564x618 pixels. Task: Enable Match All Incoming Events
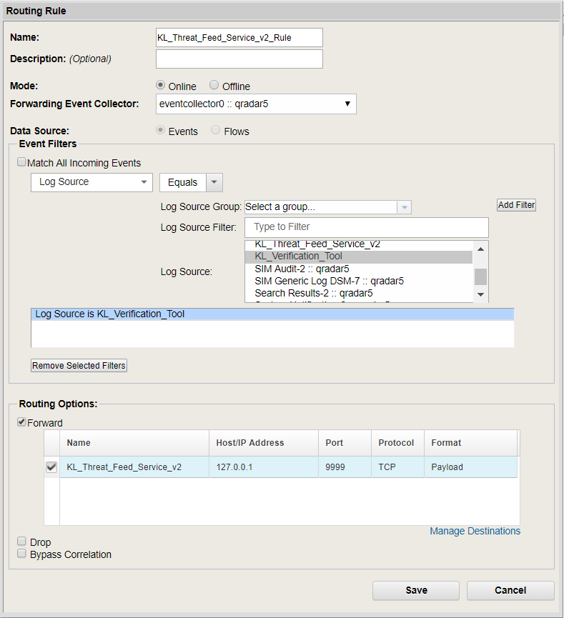[x=21, y=162]
